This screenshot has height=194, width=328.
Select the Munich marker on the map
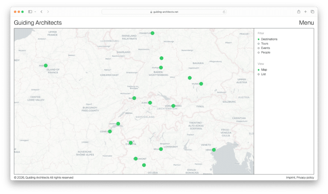201,84
